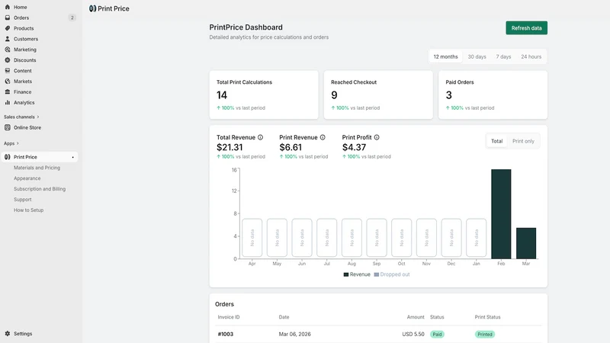Click the Markets globe icon
Image resolution: width=610 pixels, height=343 pixels.
click(8, 82)
